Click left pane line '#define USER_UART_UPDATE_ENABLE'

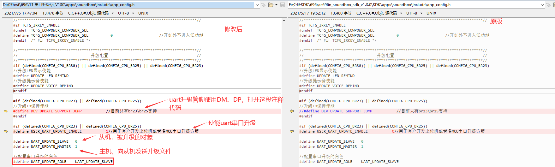(47, 131)
